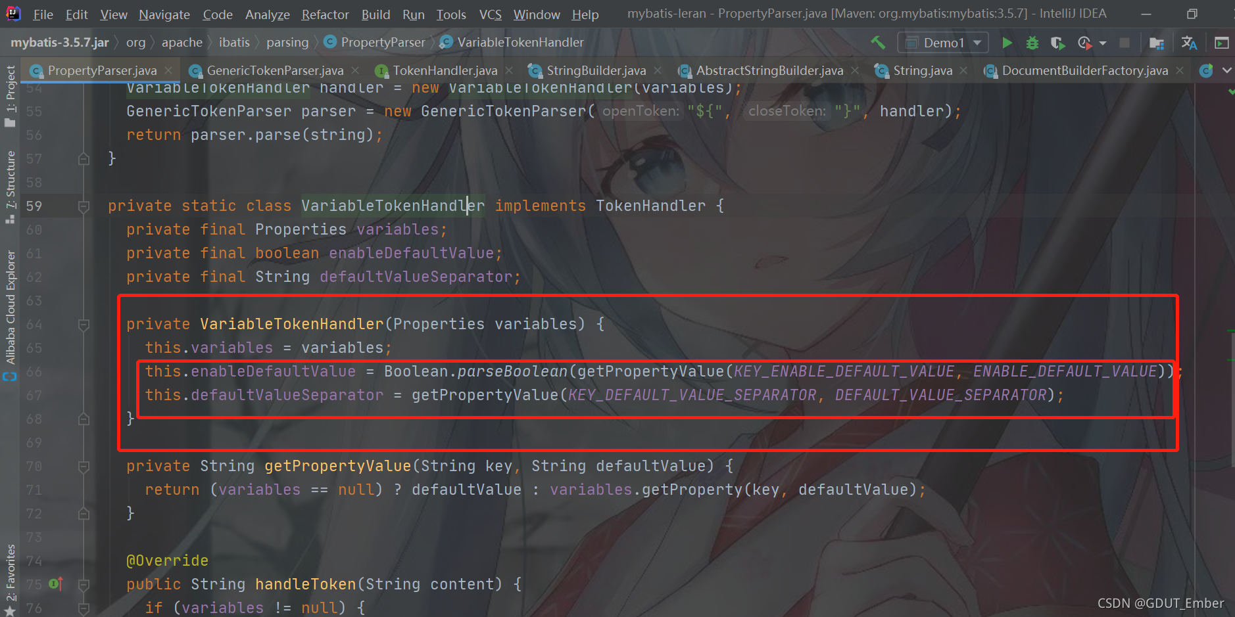Open the Project tool window

10,96
